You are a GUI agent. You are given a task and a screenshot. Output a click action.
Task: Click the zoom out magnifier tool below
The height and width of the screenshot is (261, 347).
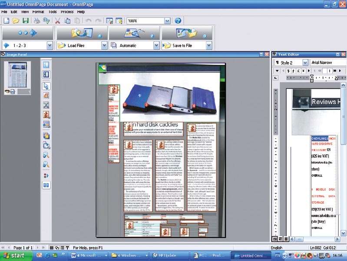tap(46, 164)
